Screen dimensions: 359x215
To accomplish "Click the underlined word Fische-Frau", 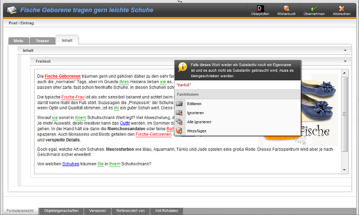I will (72, 97).
